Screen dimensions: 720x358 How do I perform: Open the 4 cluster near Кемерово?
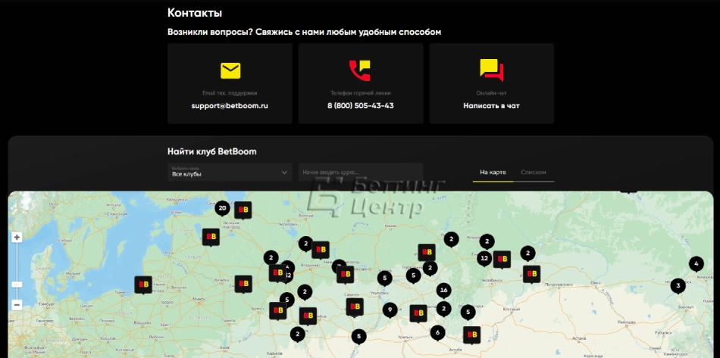click(697, 264)
